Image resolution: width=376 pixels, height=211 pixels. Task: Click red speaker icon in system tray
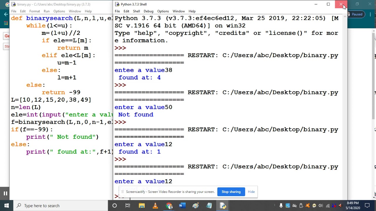pos(340,206)
